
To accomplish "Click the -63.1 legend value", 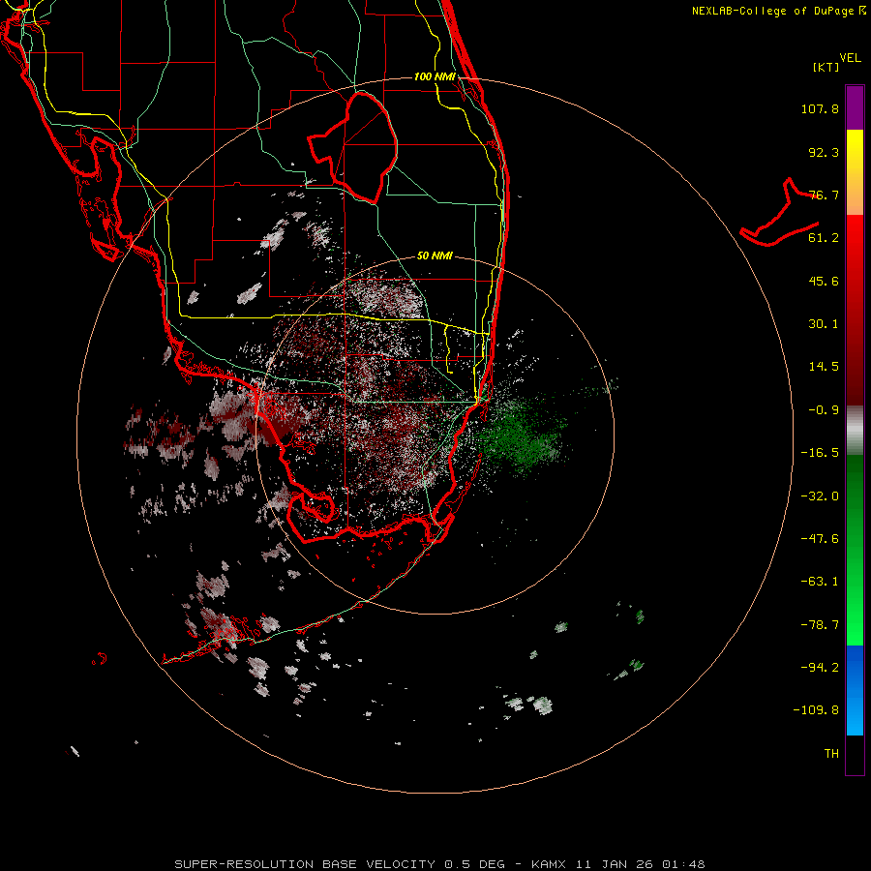I will [820, 582].
